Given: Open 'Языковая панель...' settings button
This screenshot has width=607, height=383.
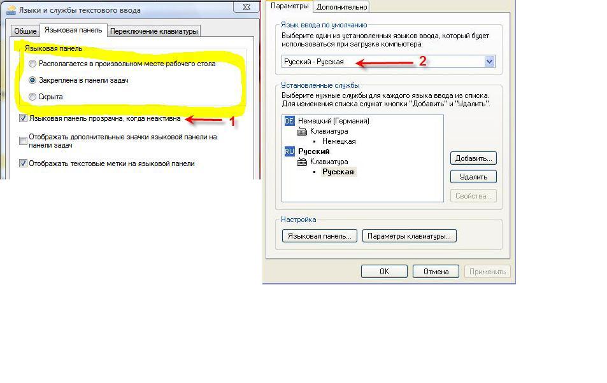Looking at the screenshot, I should coord(319,236).
